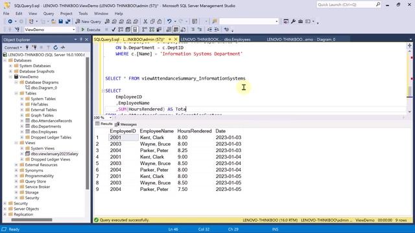This screenshot has height=233, width=415.
Task: Open the editor zoom 100 % dropdown
Action: (110, 118)
